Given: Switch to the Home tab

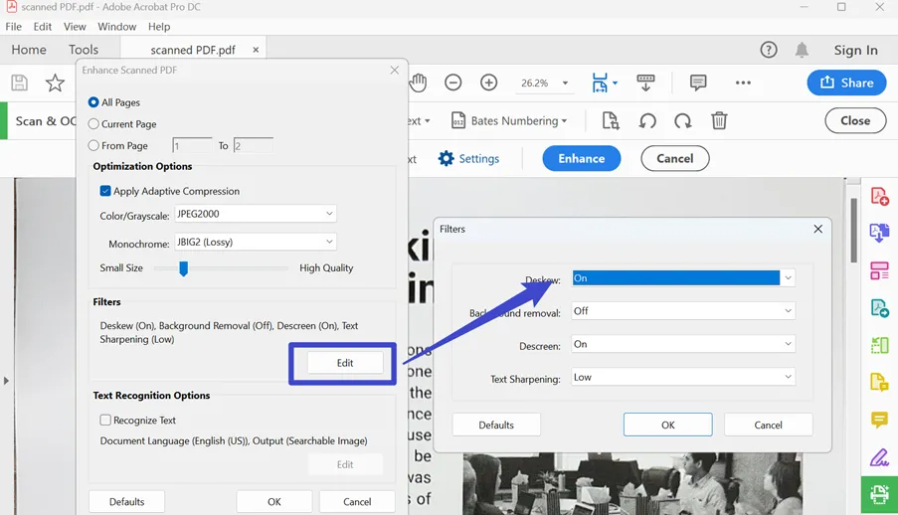Looking at the screenshot, I should pos(29,50).
